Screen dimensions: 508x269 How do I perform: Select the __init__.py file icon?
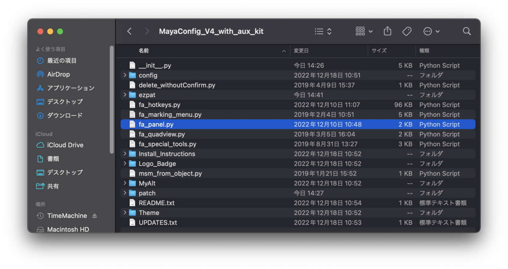coord(133,65)
